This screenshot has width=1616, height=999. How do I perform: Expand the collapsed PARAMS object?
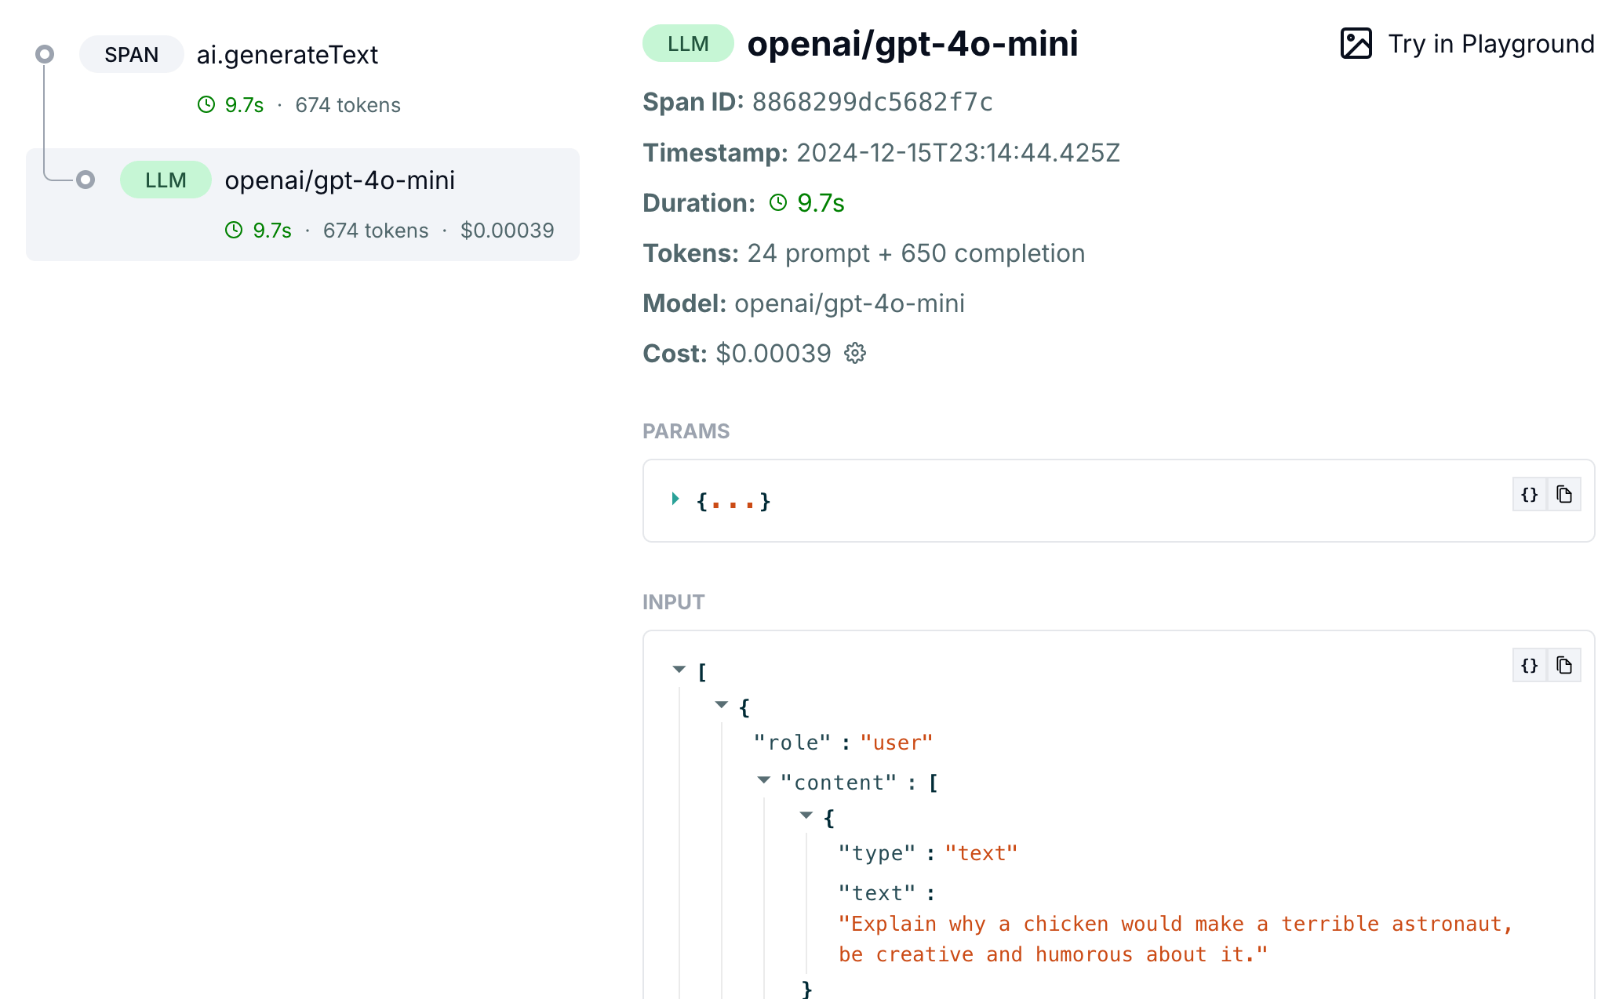(x=675, y=499)
